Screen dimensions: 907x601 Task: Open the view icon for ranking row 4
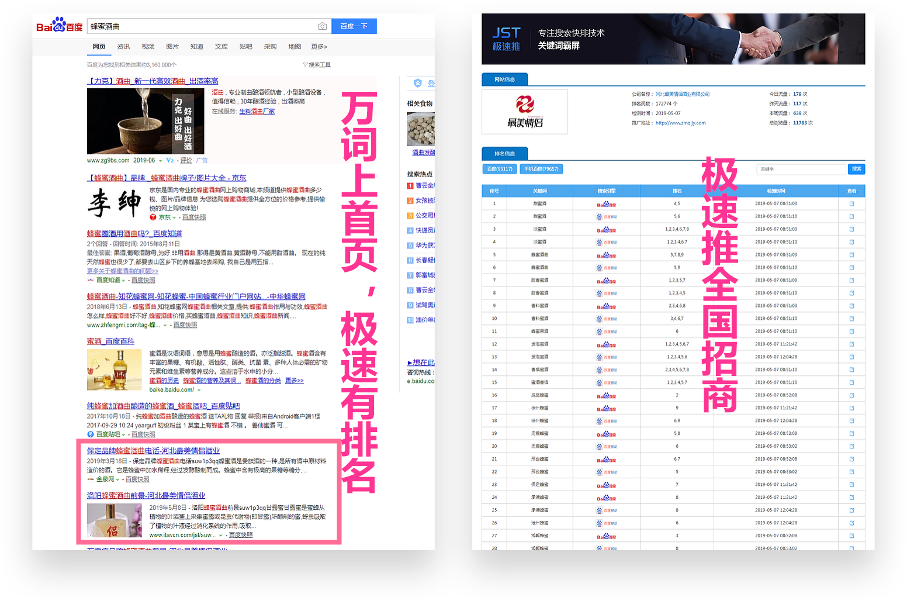pyautogui.click(x=851, y=242)
